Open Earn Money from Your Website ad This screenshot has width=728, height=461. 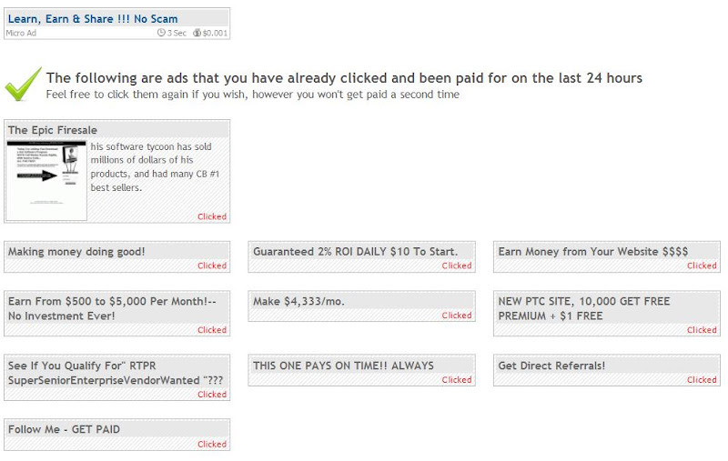(593, 252)
